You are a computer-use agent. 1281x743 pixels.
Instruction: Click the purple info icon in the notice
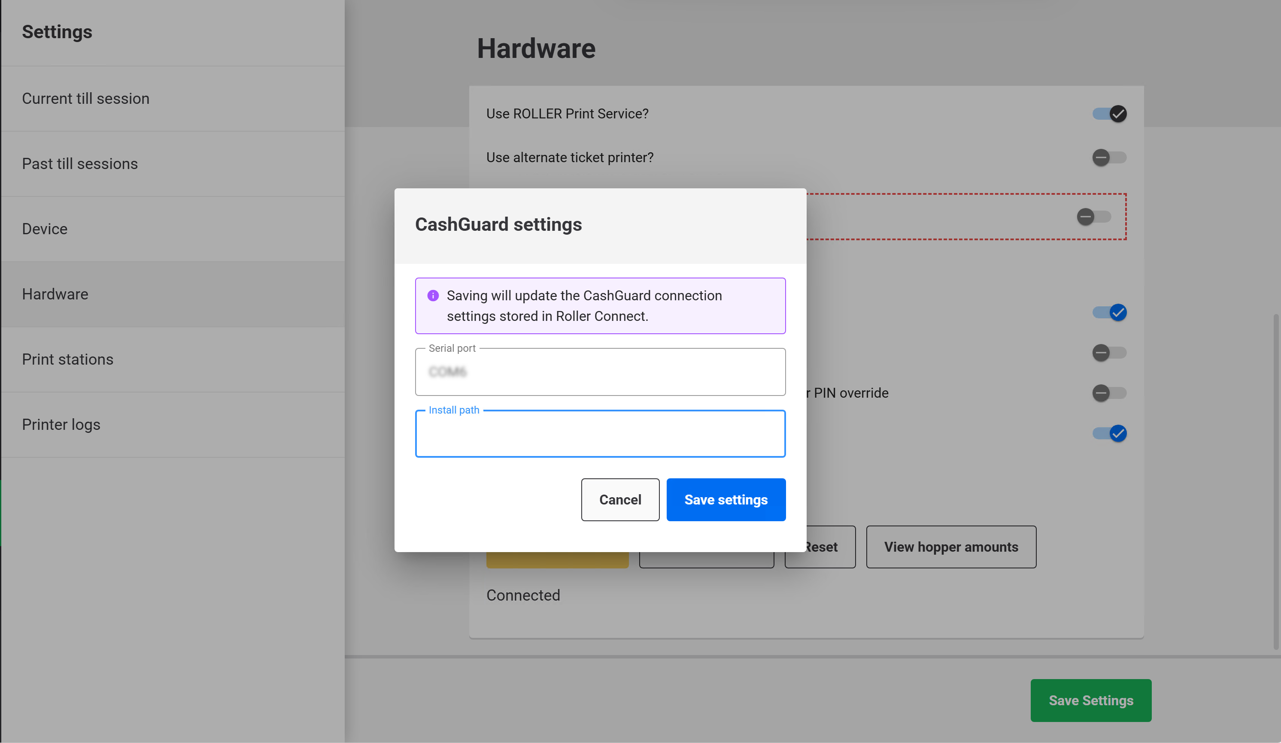433,296
